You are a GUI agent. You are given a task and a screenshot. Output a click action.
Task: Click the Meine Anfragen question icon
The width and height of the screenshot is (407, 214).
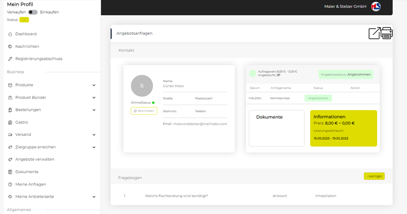tap(10, 184)
